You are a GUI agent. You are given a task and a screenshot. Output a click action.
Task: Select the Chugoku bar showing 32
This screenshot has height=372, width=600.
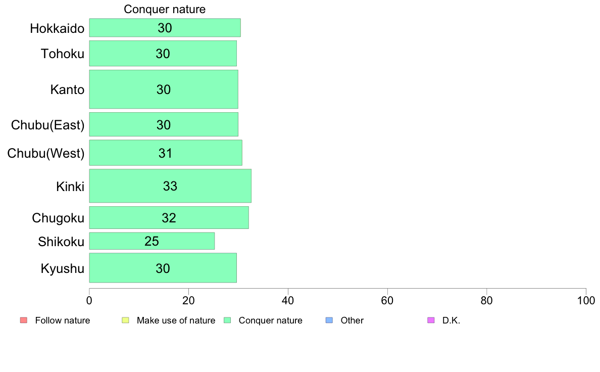point(169,218)
